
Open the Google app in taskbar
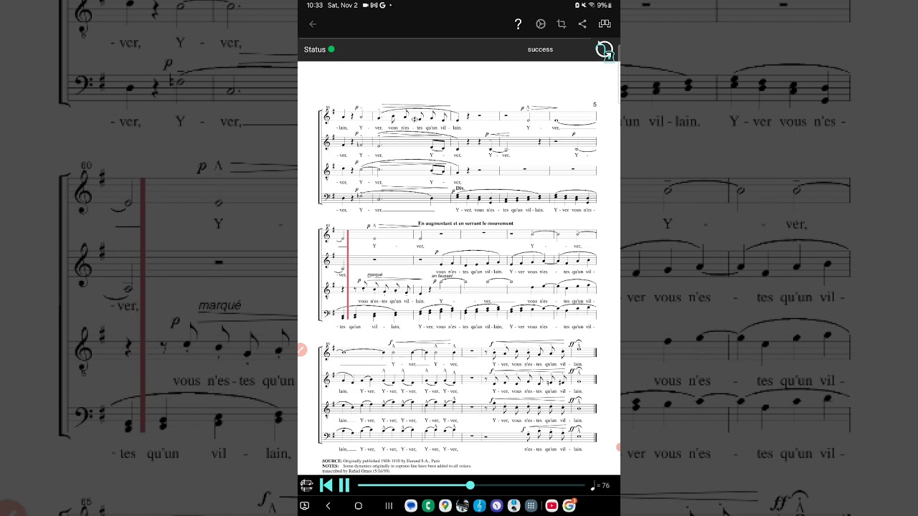pos(569,506)
